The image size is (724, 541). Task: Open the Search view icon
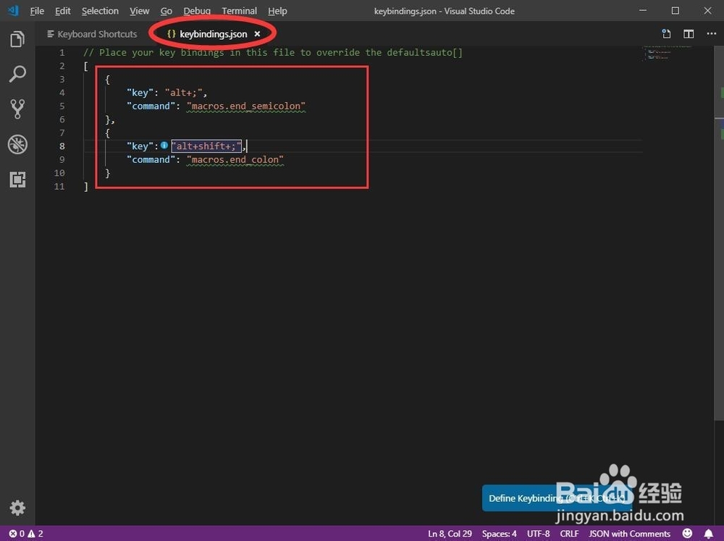pos(17,74)
